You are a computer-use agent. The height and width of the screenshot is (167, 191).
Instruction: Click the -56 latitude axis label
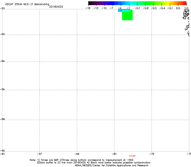(2, 89)
